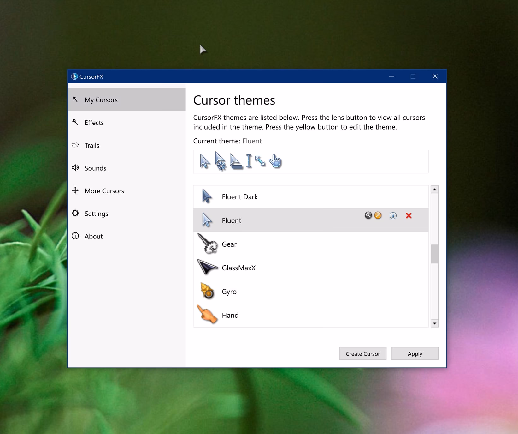Screen dimensions: 518x434
Task: Click the Settings gear icon
Action: coord(75,213)
